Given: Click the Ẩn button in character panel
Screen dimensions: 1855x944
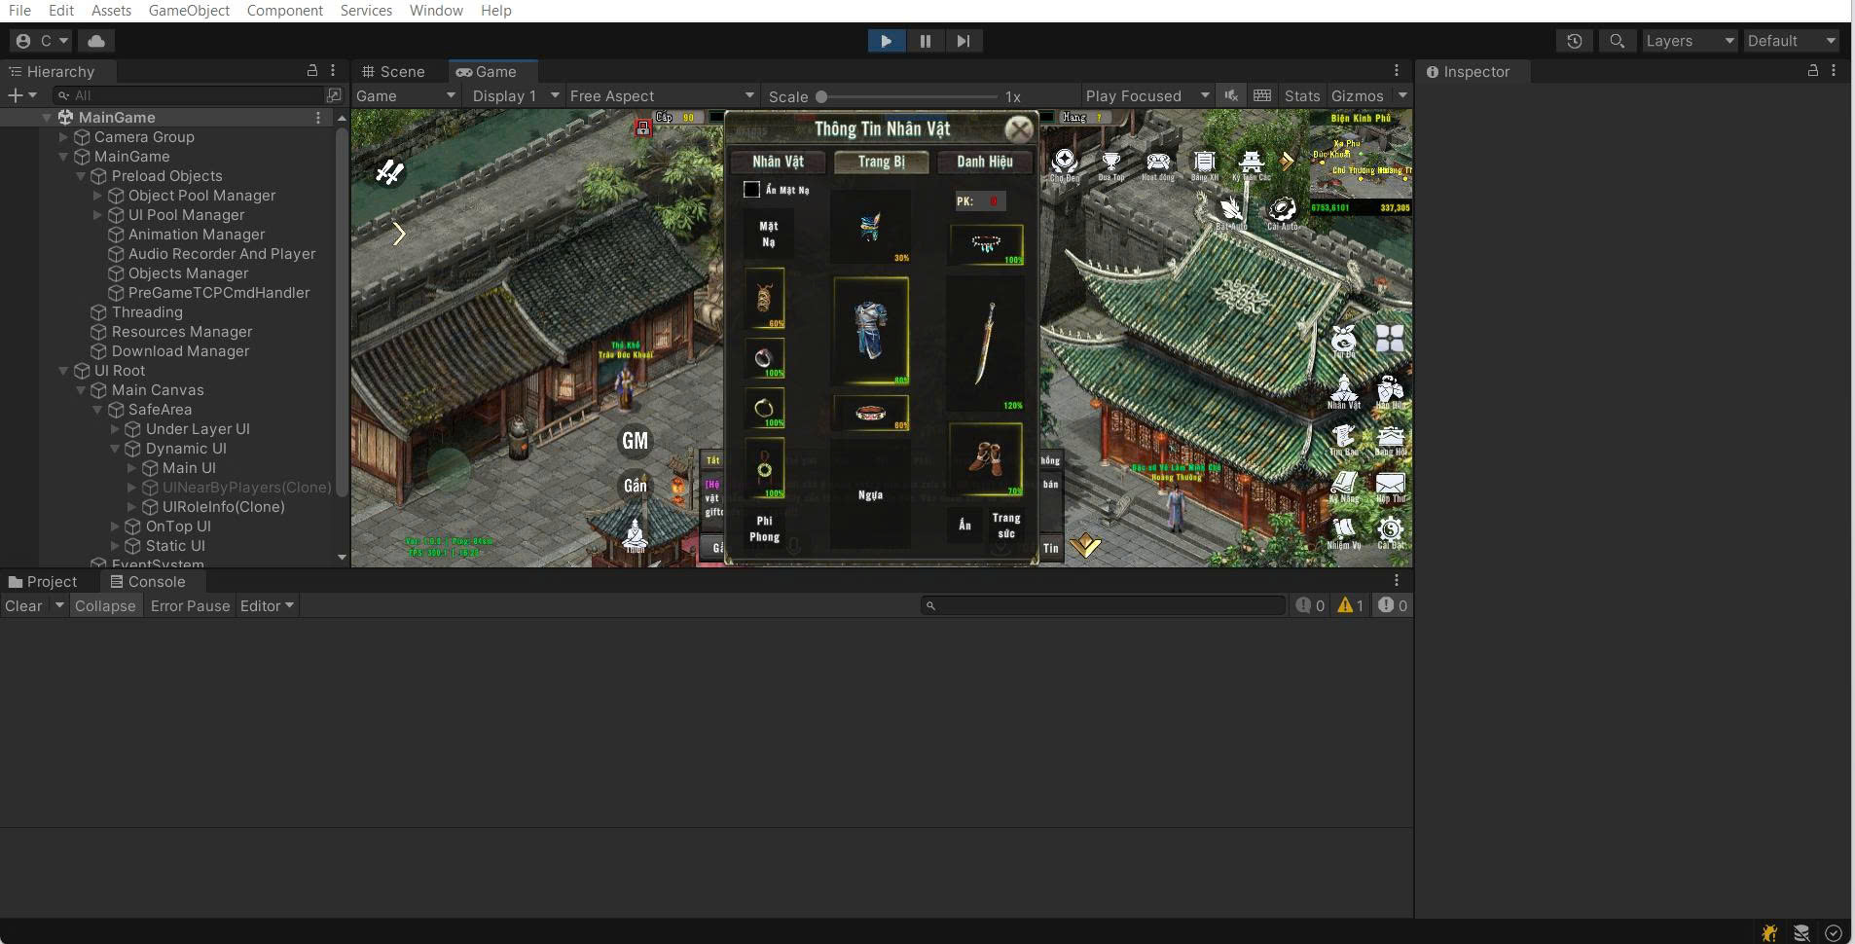Looking at the screenshot, I should click(965, 526).
